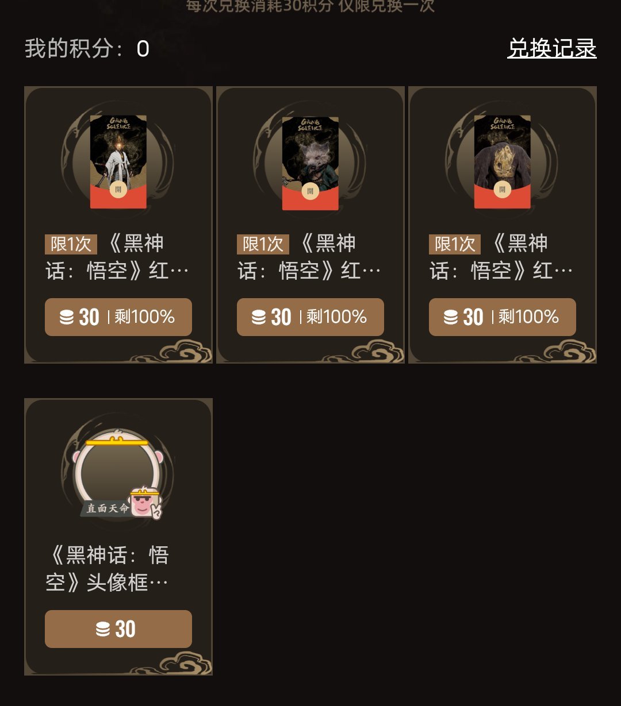The width and height of the screenshot is (621, 706).
Task: Click the 直面天命 banner label
Action: pyautogui.click(x=108, y=508)
